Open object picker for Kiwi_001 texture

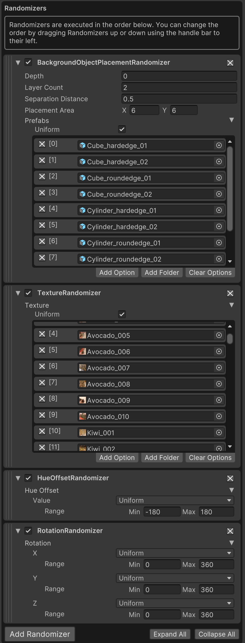(219, 432)
